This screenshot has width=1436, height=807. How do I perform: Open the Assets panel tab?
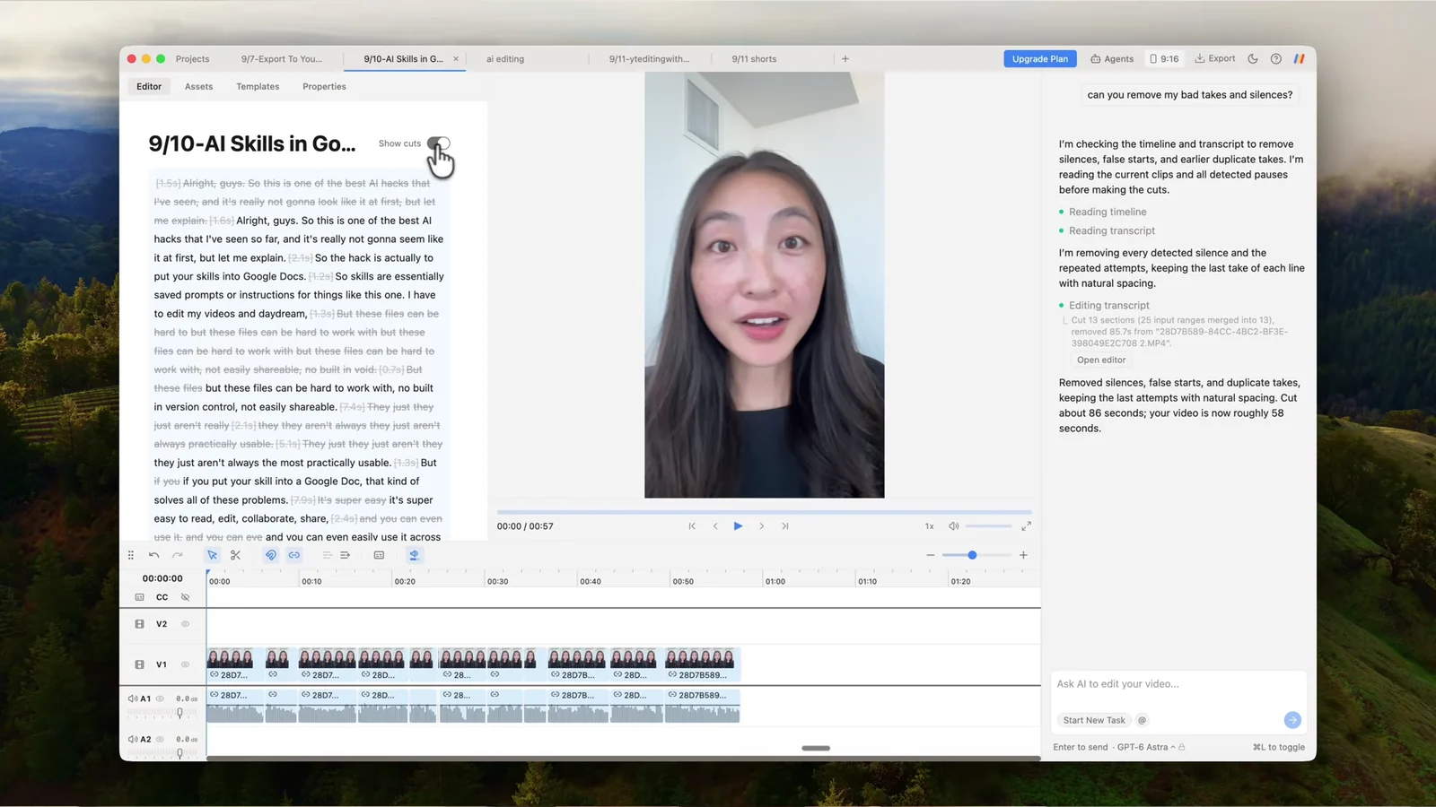click(x=199, y=87)
